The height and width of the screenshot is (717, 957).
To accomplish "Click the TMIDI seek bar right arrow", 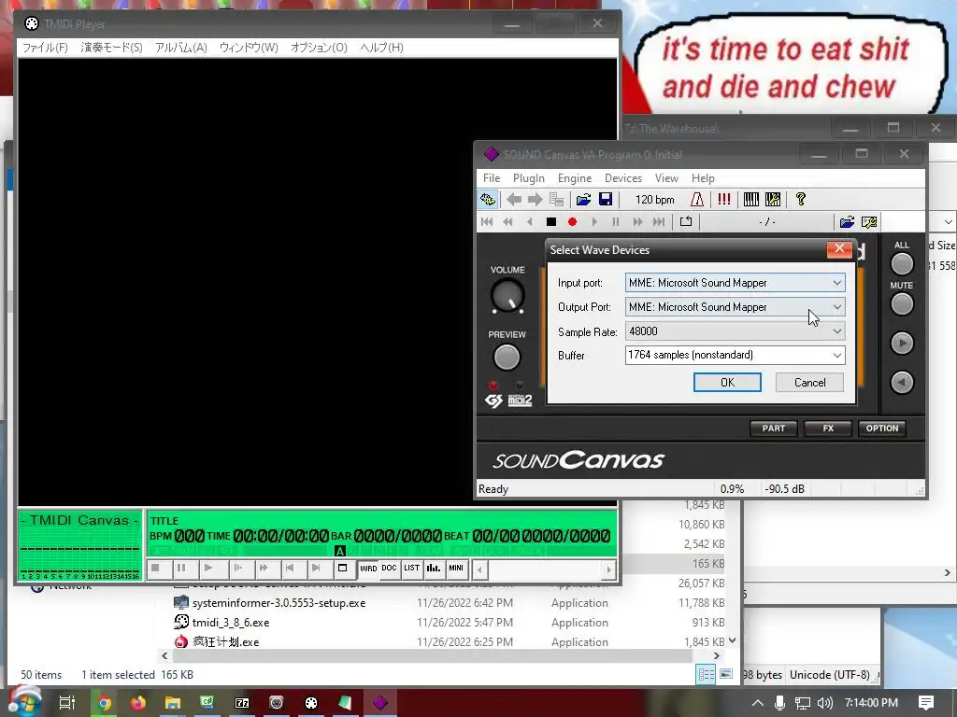I will click(607, 570).
